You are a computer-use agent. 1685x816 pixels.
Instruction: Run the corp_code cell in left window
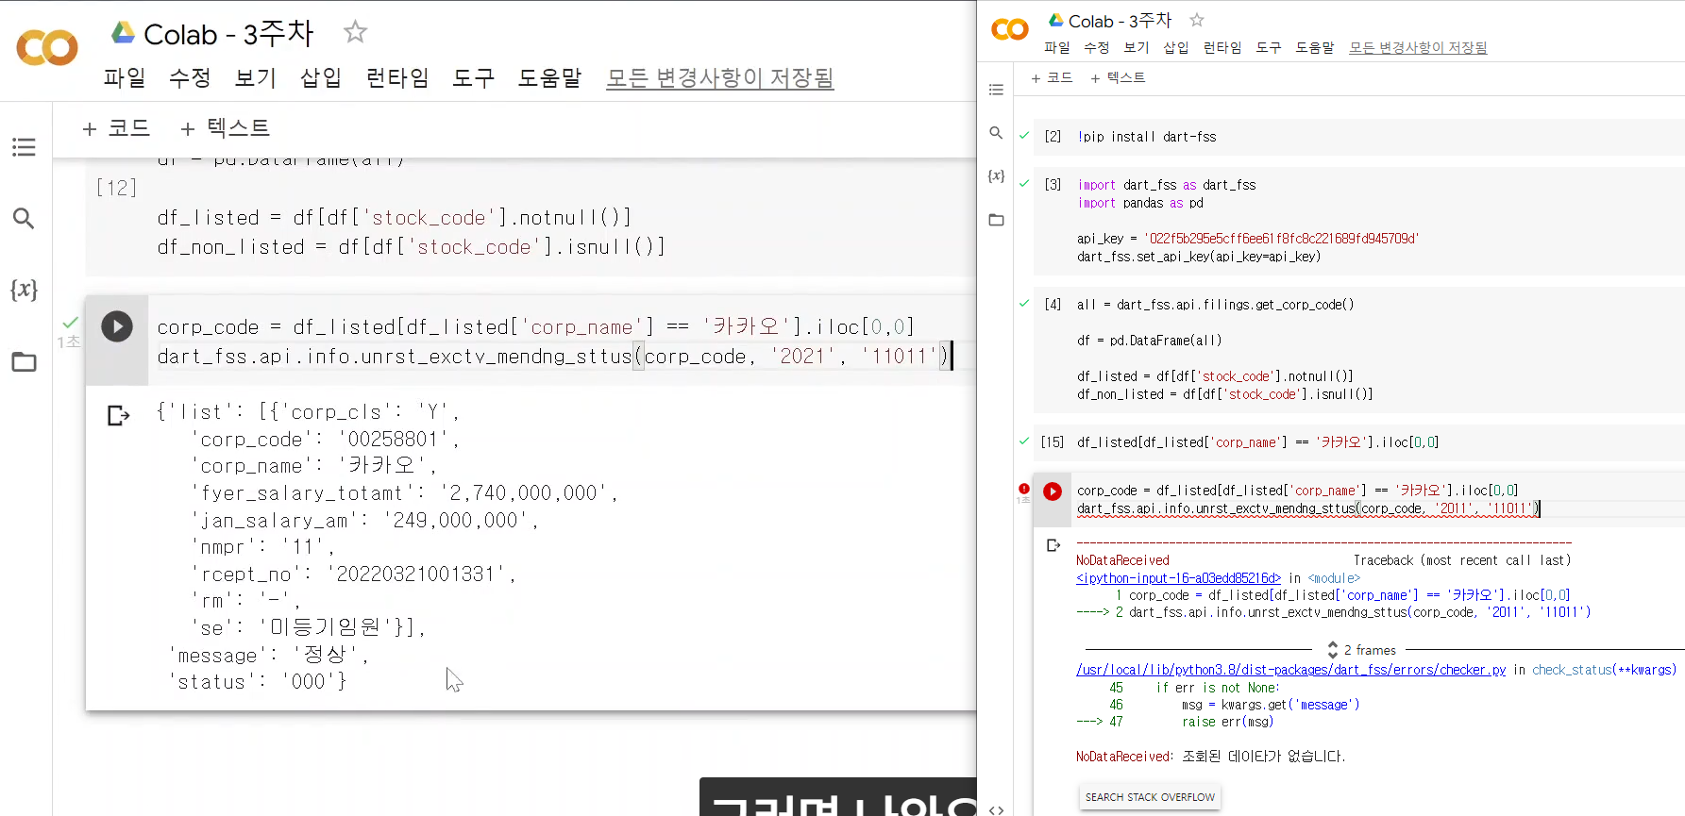coord(117,326)
